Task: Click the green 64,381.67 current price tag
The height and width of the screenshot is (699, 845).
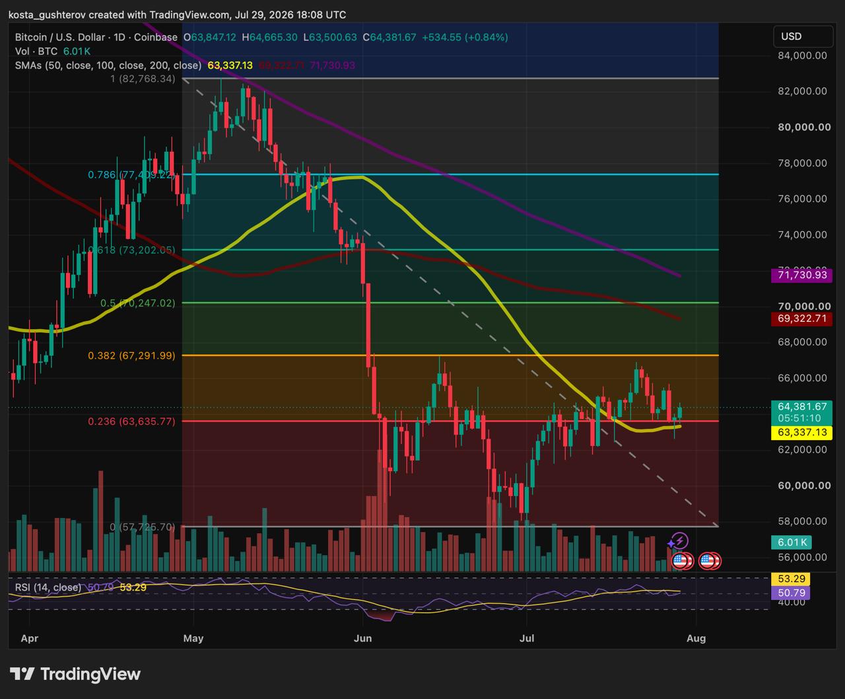Action: tap(801, 406)
